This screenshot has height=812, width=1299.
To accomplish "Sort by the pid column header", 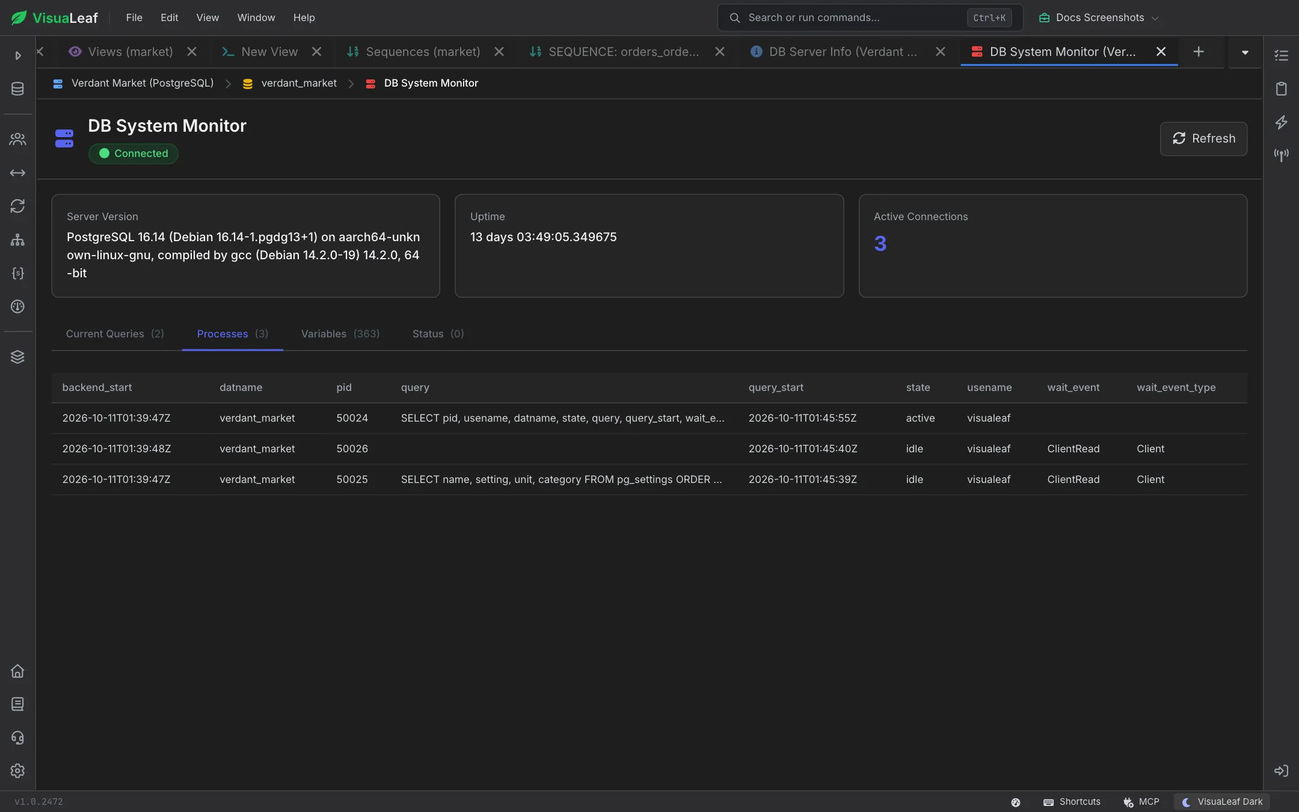I will [344, 388].
